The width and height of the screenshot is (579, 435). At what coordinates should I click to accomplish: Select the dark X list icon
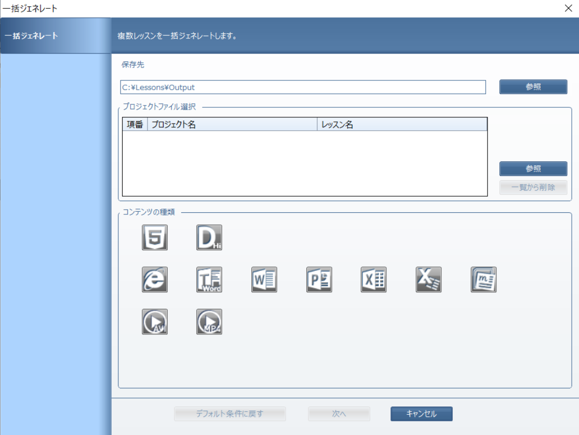428,280
